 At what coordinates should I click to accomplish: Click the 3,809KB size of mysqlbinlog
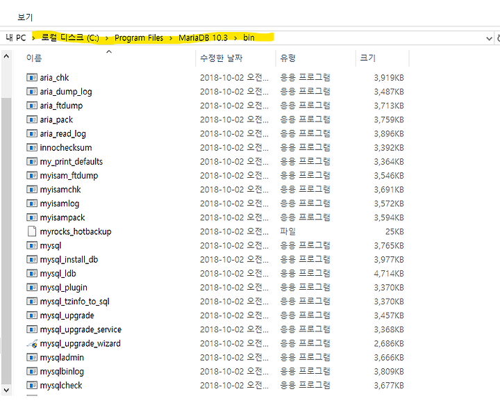pyautogui.click(x=389, y=372)
